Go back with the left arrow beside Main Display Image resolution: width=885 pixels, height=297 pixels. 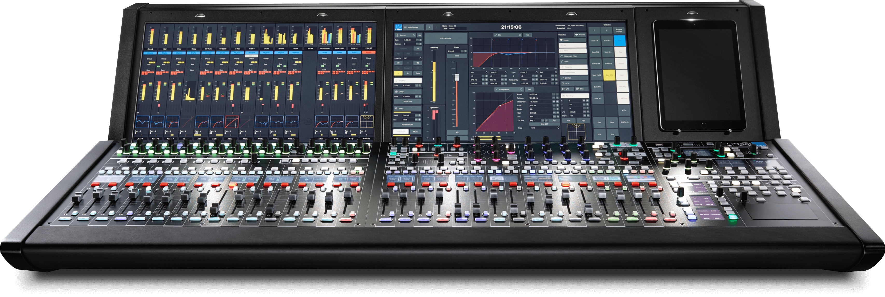pos(430,27)
